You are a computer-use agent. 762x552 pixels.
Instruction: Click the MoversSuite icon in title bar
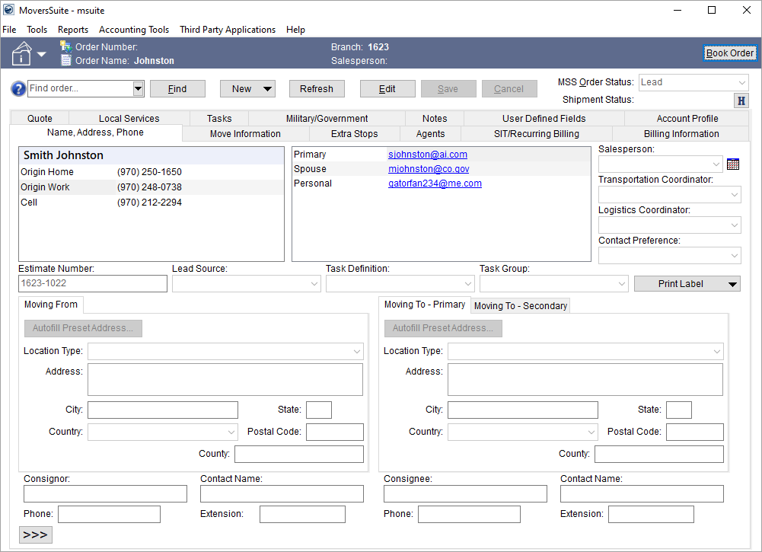click(8, 10)
